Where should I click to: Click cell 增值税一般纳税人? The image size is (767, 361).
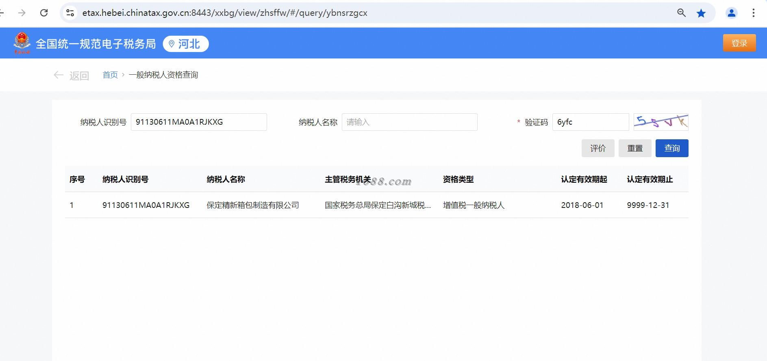tap(474, 205)
